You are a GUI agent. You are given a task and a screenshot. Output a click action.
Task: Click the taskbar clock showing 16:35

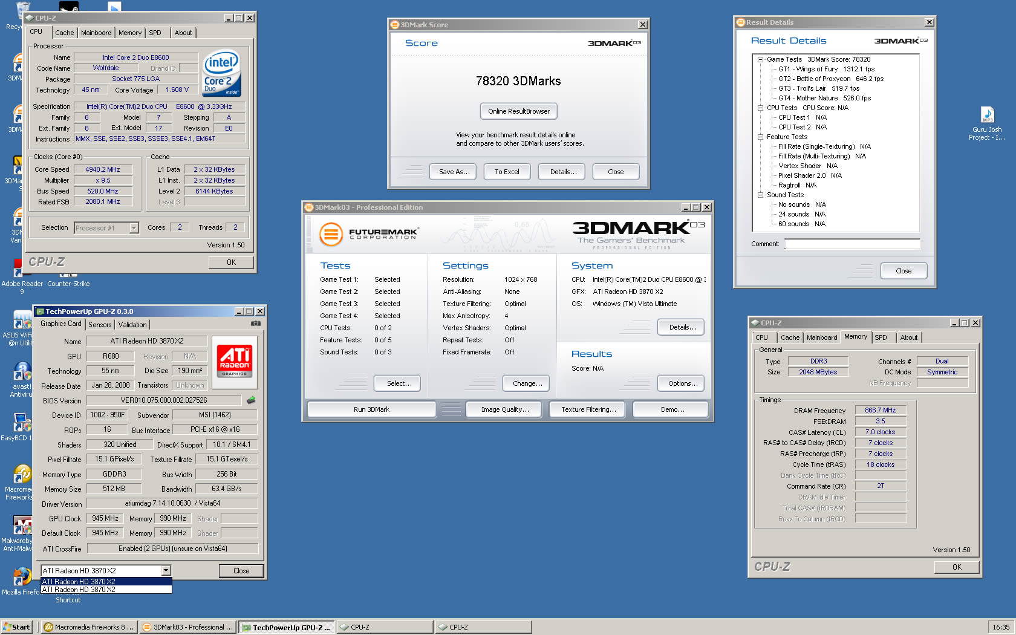(1001, 627)
